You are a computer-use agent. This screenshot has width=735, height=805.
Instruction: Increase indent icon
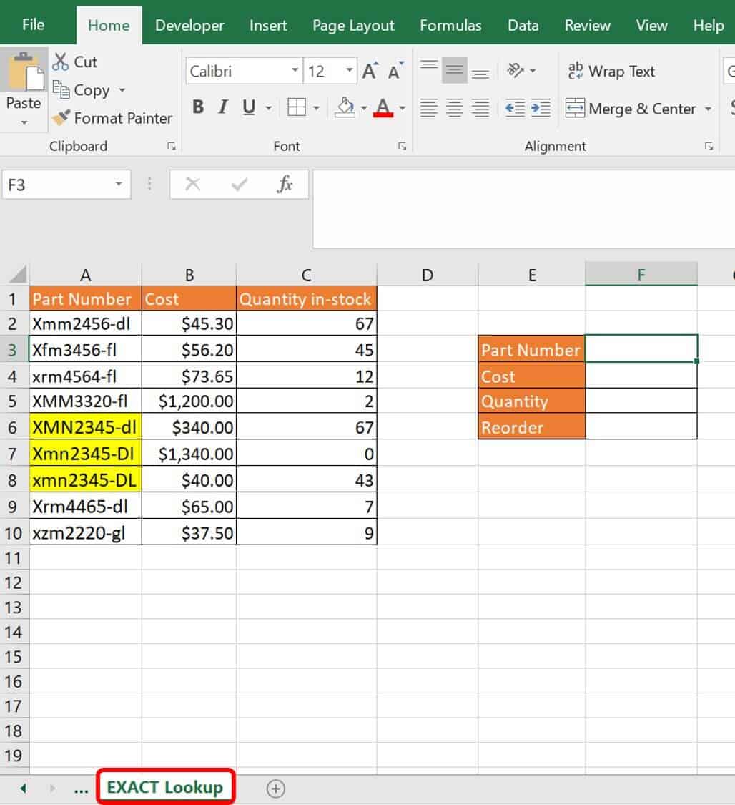tap(541, 108)
